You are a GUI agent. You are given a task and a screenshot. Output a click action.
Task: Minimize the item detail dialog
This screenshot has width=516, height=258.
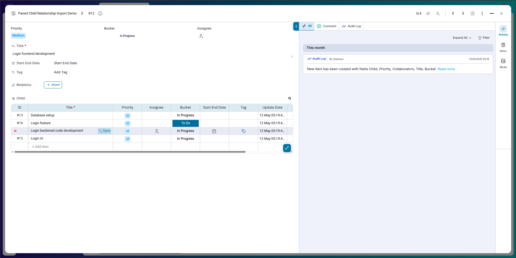click(x=492, y=13)
